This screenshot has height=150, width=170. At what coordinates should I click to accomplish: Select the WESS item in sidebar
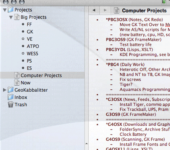[32, 53]
